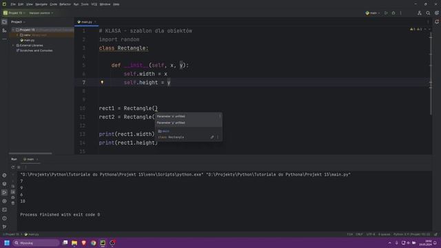Click the intention lightbulb on line 7

[102, 83]
